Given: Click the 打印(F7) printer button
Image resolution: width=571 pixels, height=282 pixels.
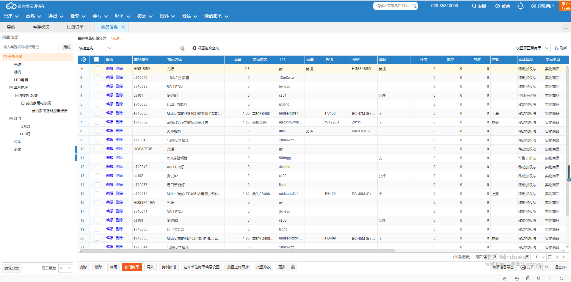Looking at the screenshot, I should (x=531, y=267).
